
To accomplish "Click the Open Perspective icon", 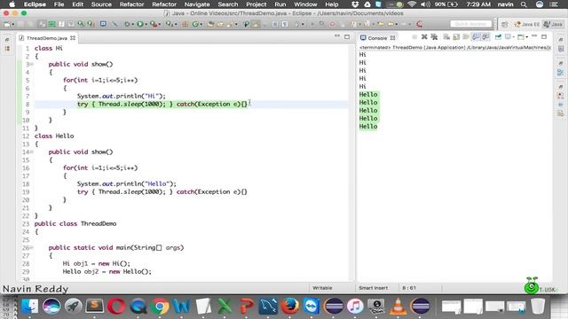I will click(505, 24).
